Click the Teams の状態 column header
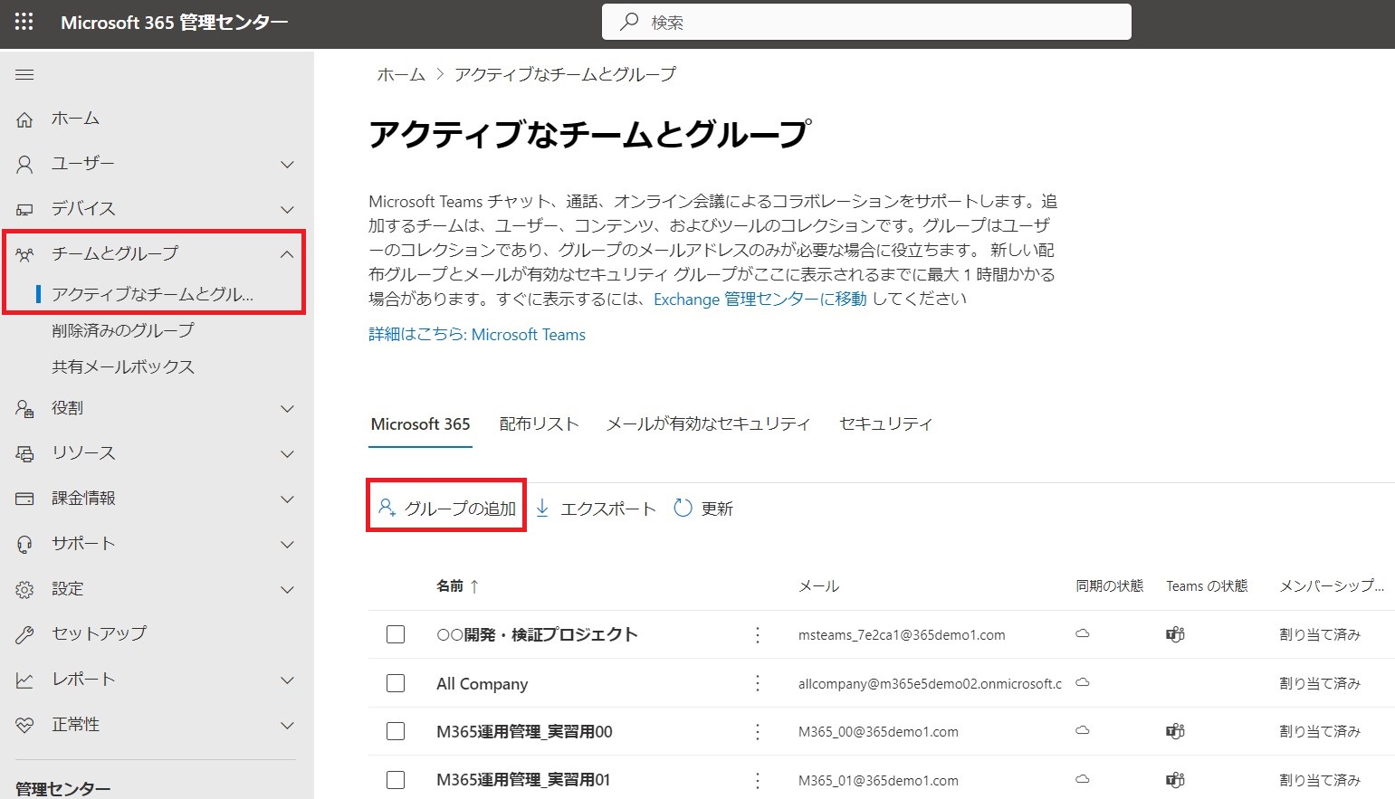 point(1207,586)
